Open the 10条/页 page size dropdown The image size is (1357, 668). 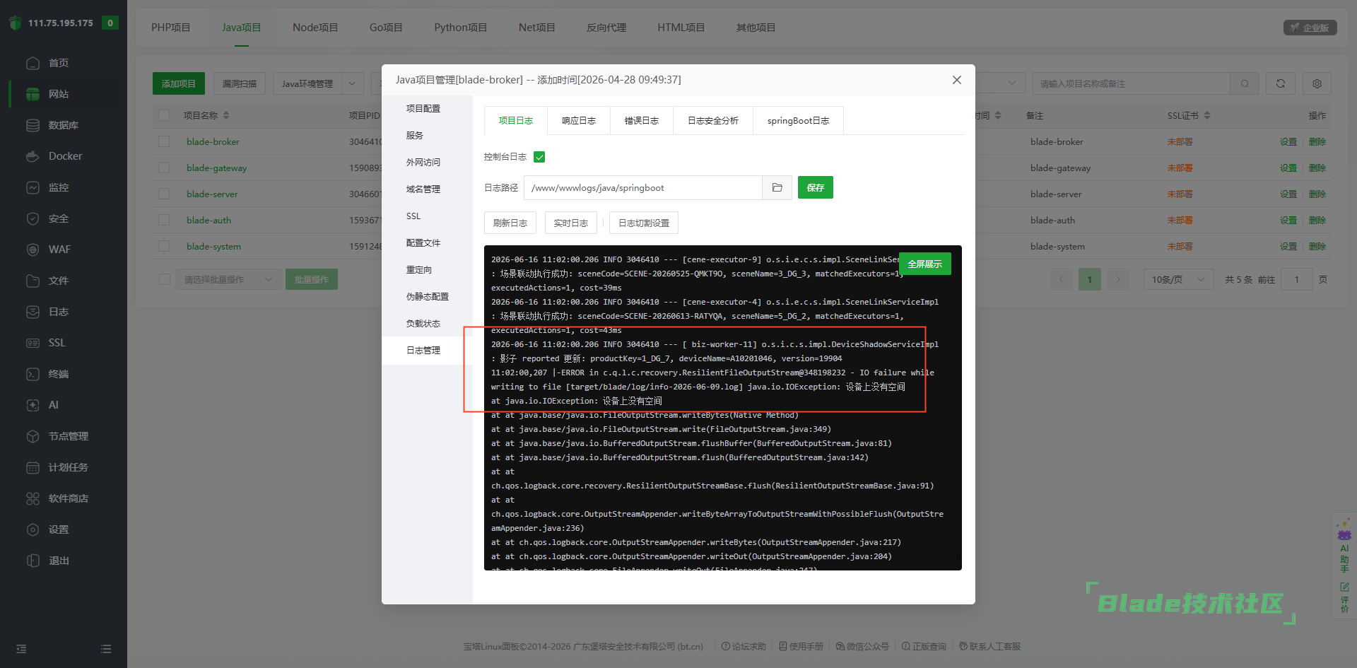pyautogui.click(x=1178, y=279)
